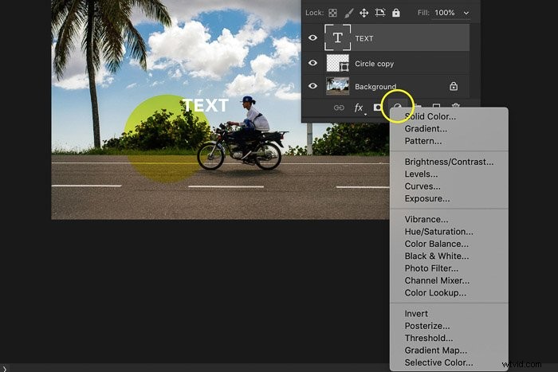558x372 pixels.
Task: Click the create new layer icon
Action: coord(436,107)
